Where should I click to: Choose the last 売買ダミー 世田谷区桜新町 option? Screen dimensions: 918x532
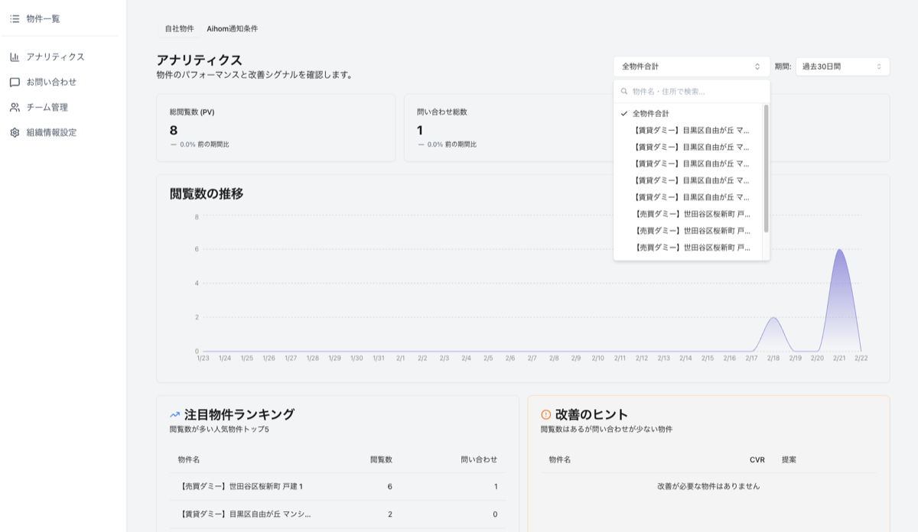(x=692, y=248)
